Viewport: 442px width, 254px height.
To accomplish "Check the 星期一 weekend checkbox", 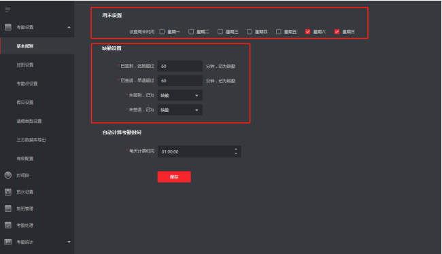I will 162,31.
